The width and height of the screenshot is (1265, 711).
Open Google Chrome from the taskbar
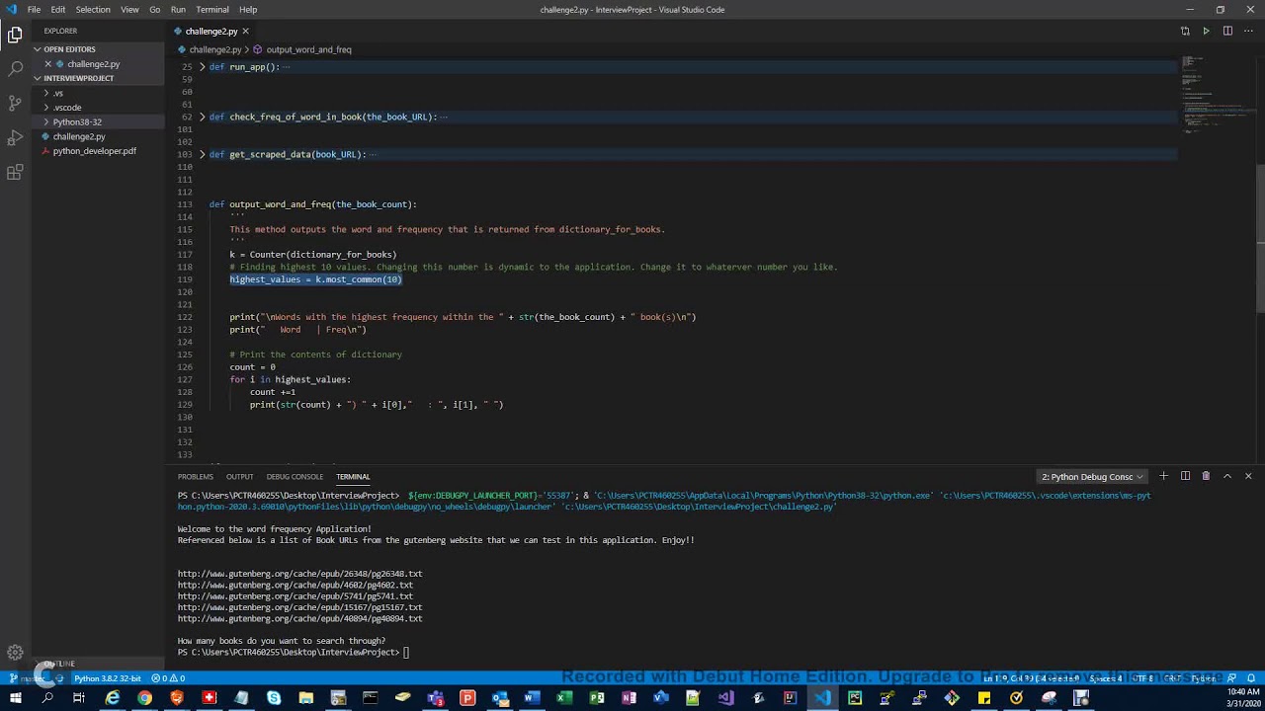(x=144, y=698)
